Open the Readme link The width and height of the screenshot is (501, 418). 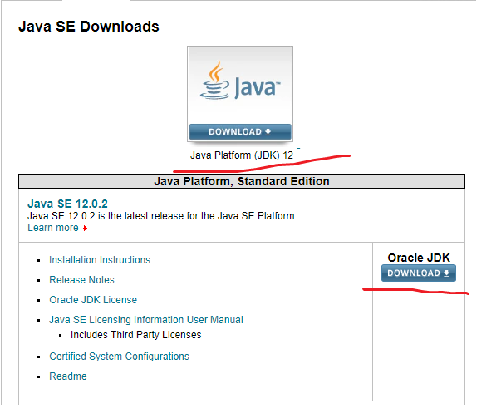click(68, 376)
